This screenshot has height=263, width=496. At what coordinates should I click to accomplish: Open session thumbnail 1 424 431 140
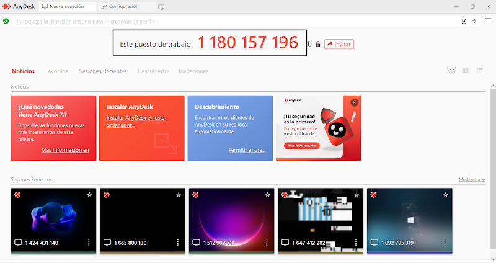pyautogui.click(x=53, y=221)
